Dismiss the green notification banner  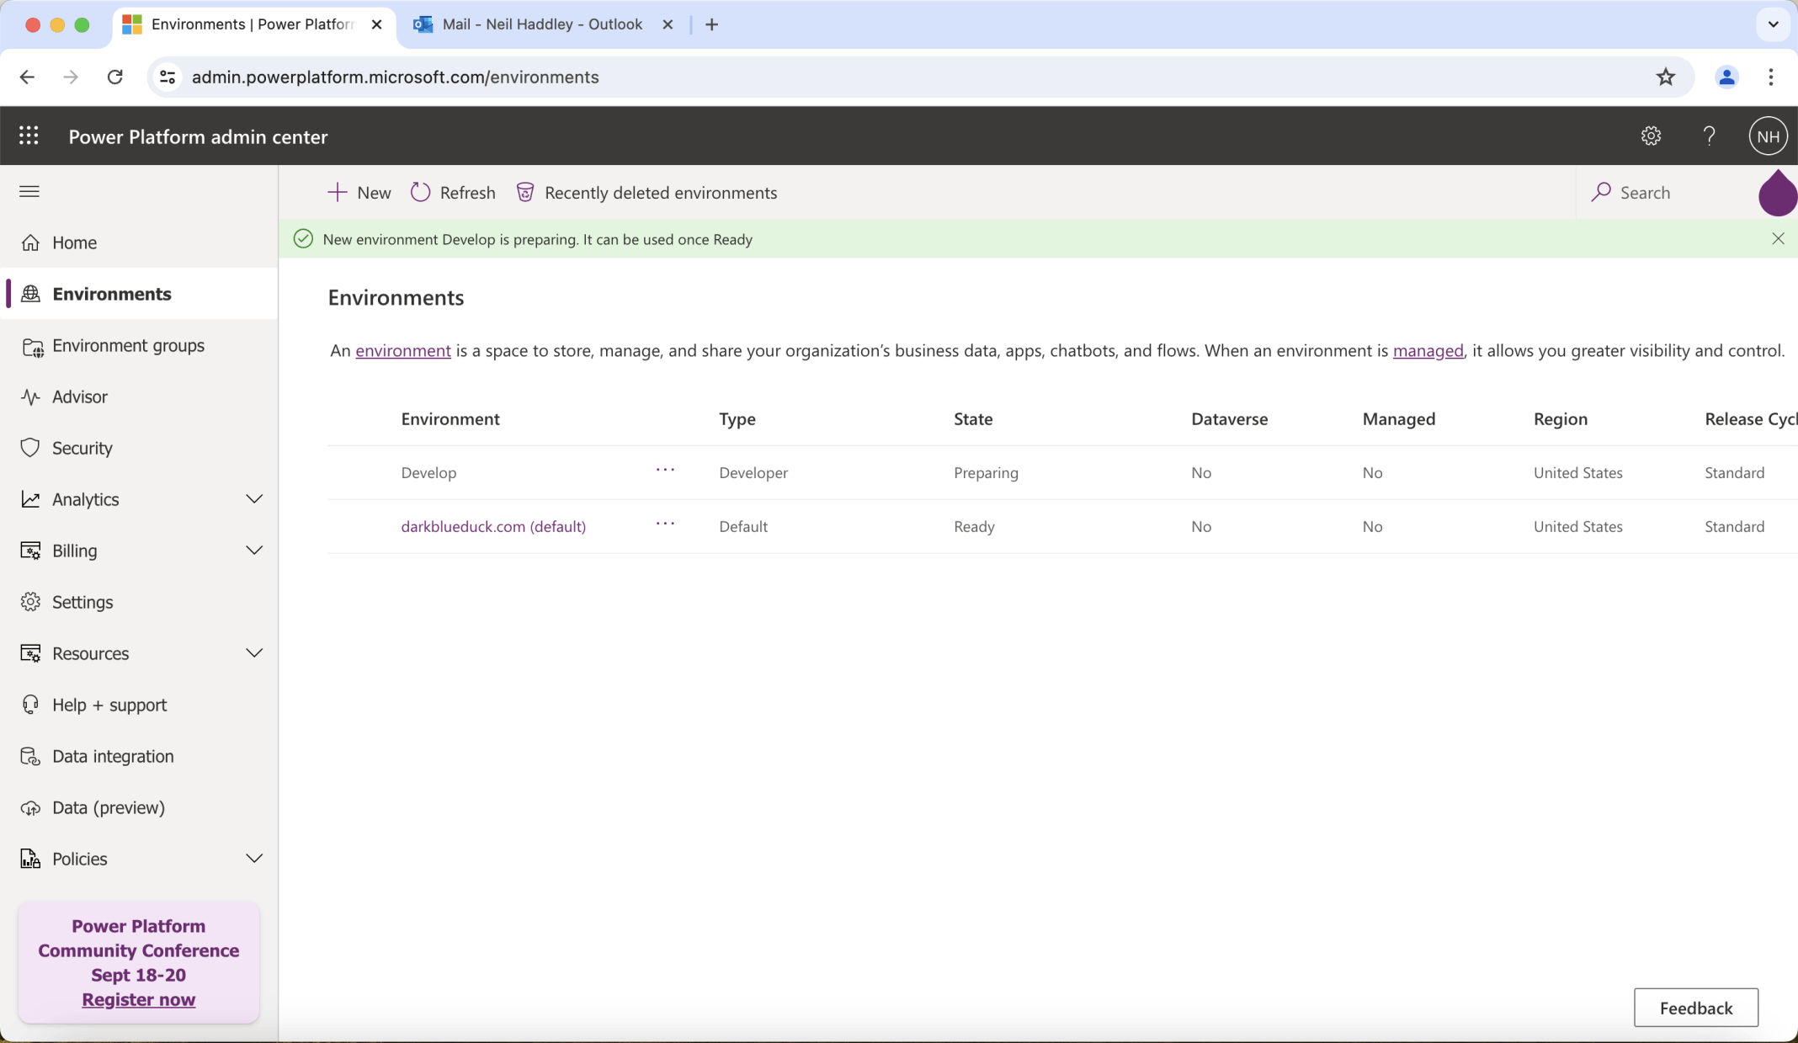(1778, 239)
